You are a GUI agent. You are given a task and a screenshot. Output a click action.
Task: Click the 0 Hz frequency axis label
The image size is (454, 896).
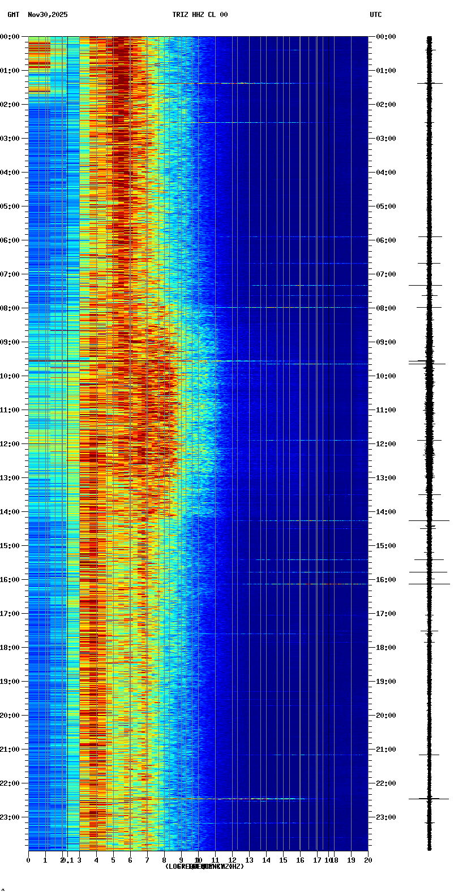pyautogui.click(x=28, y=860)
